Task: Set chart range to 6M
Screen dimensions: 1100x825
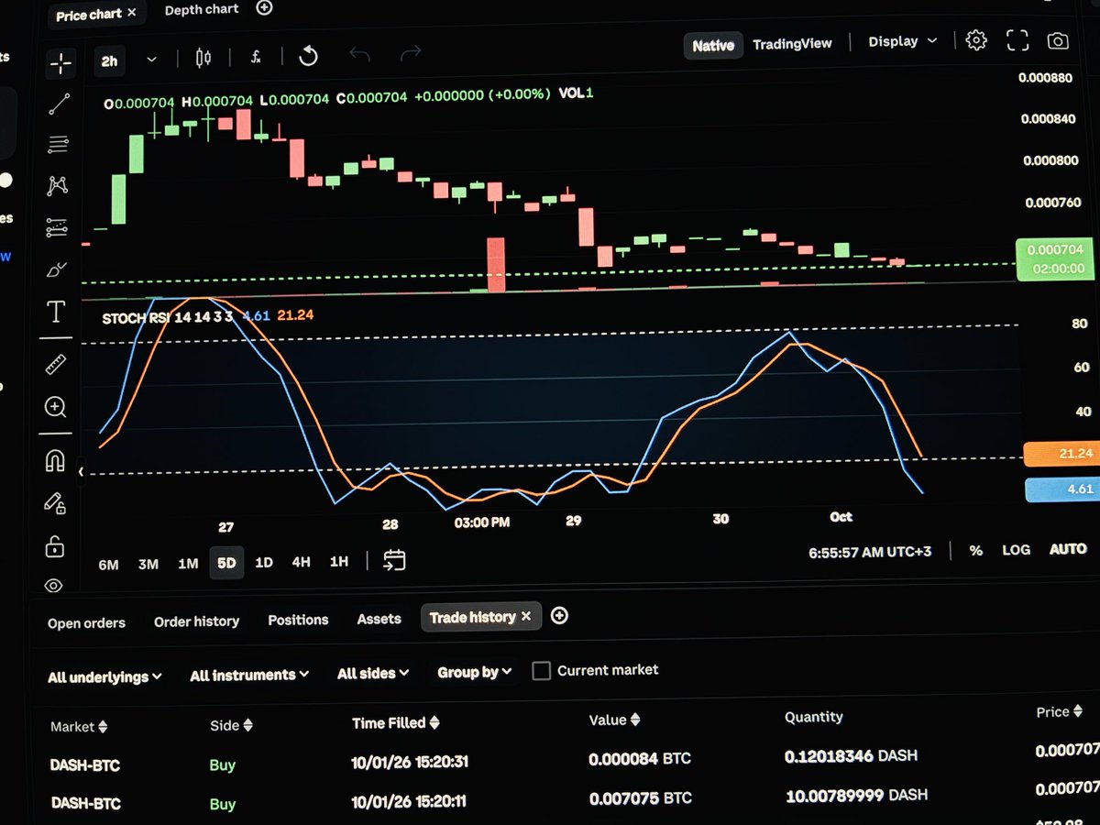Action: (108, 565)
